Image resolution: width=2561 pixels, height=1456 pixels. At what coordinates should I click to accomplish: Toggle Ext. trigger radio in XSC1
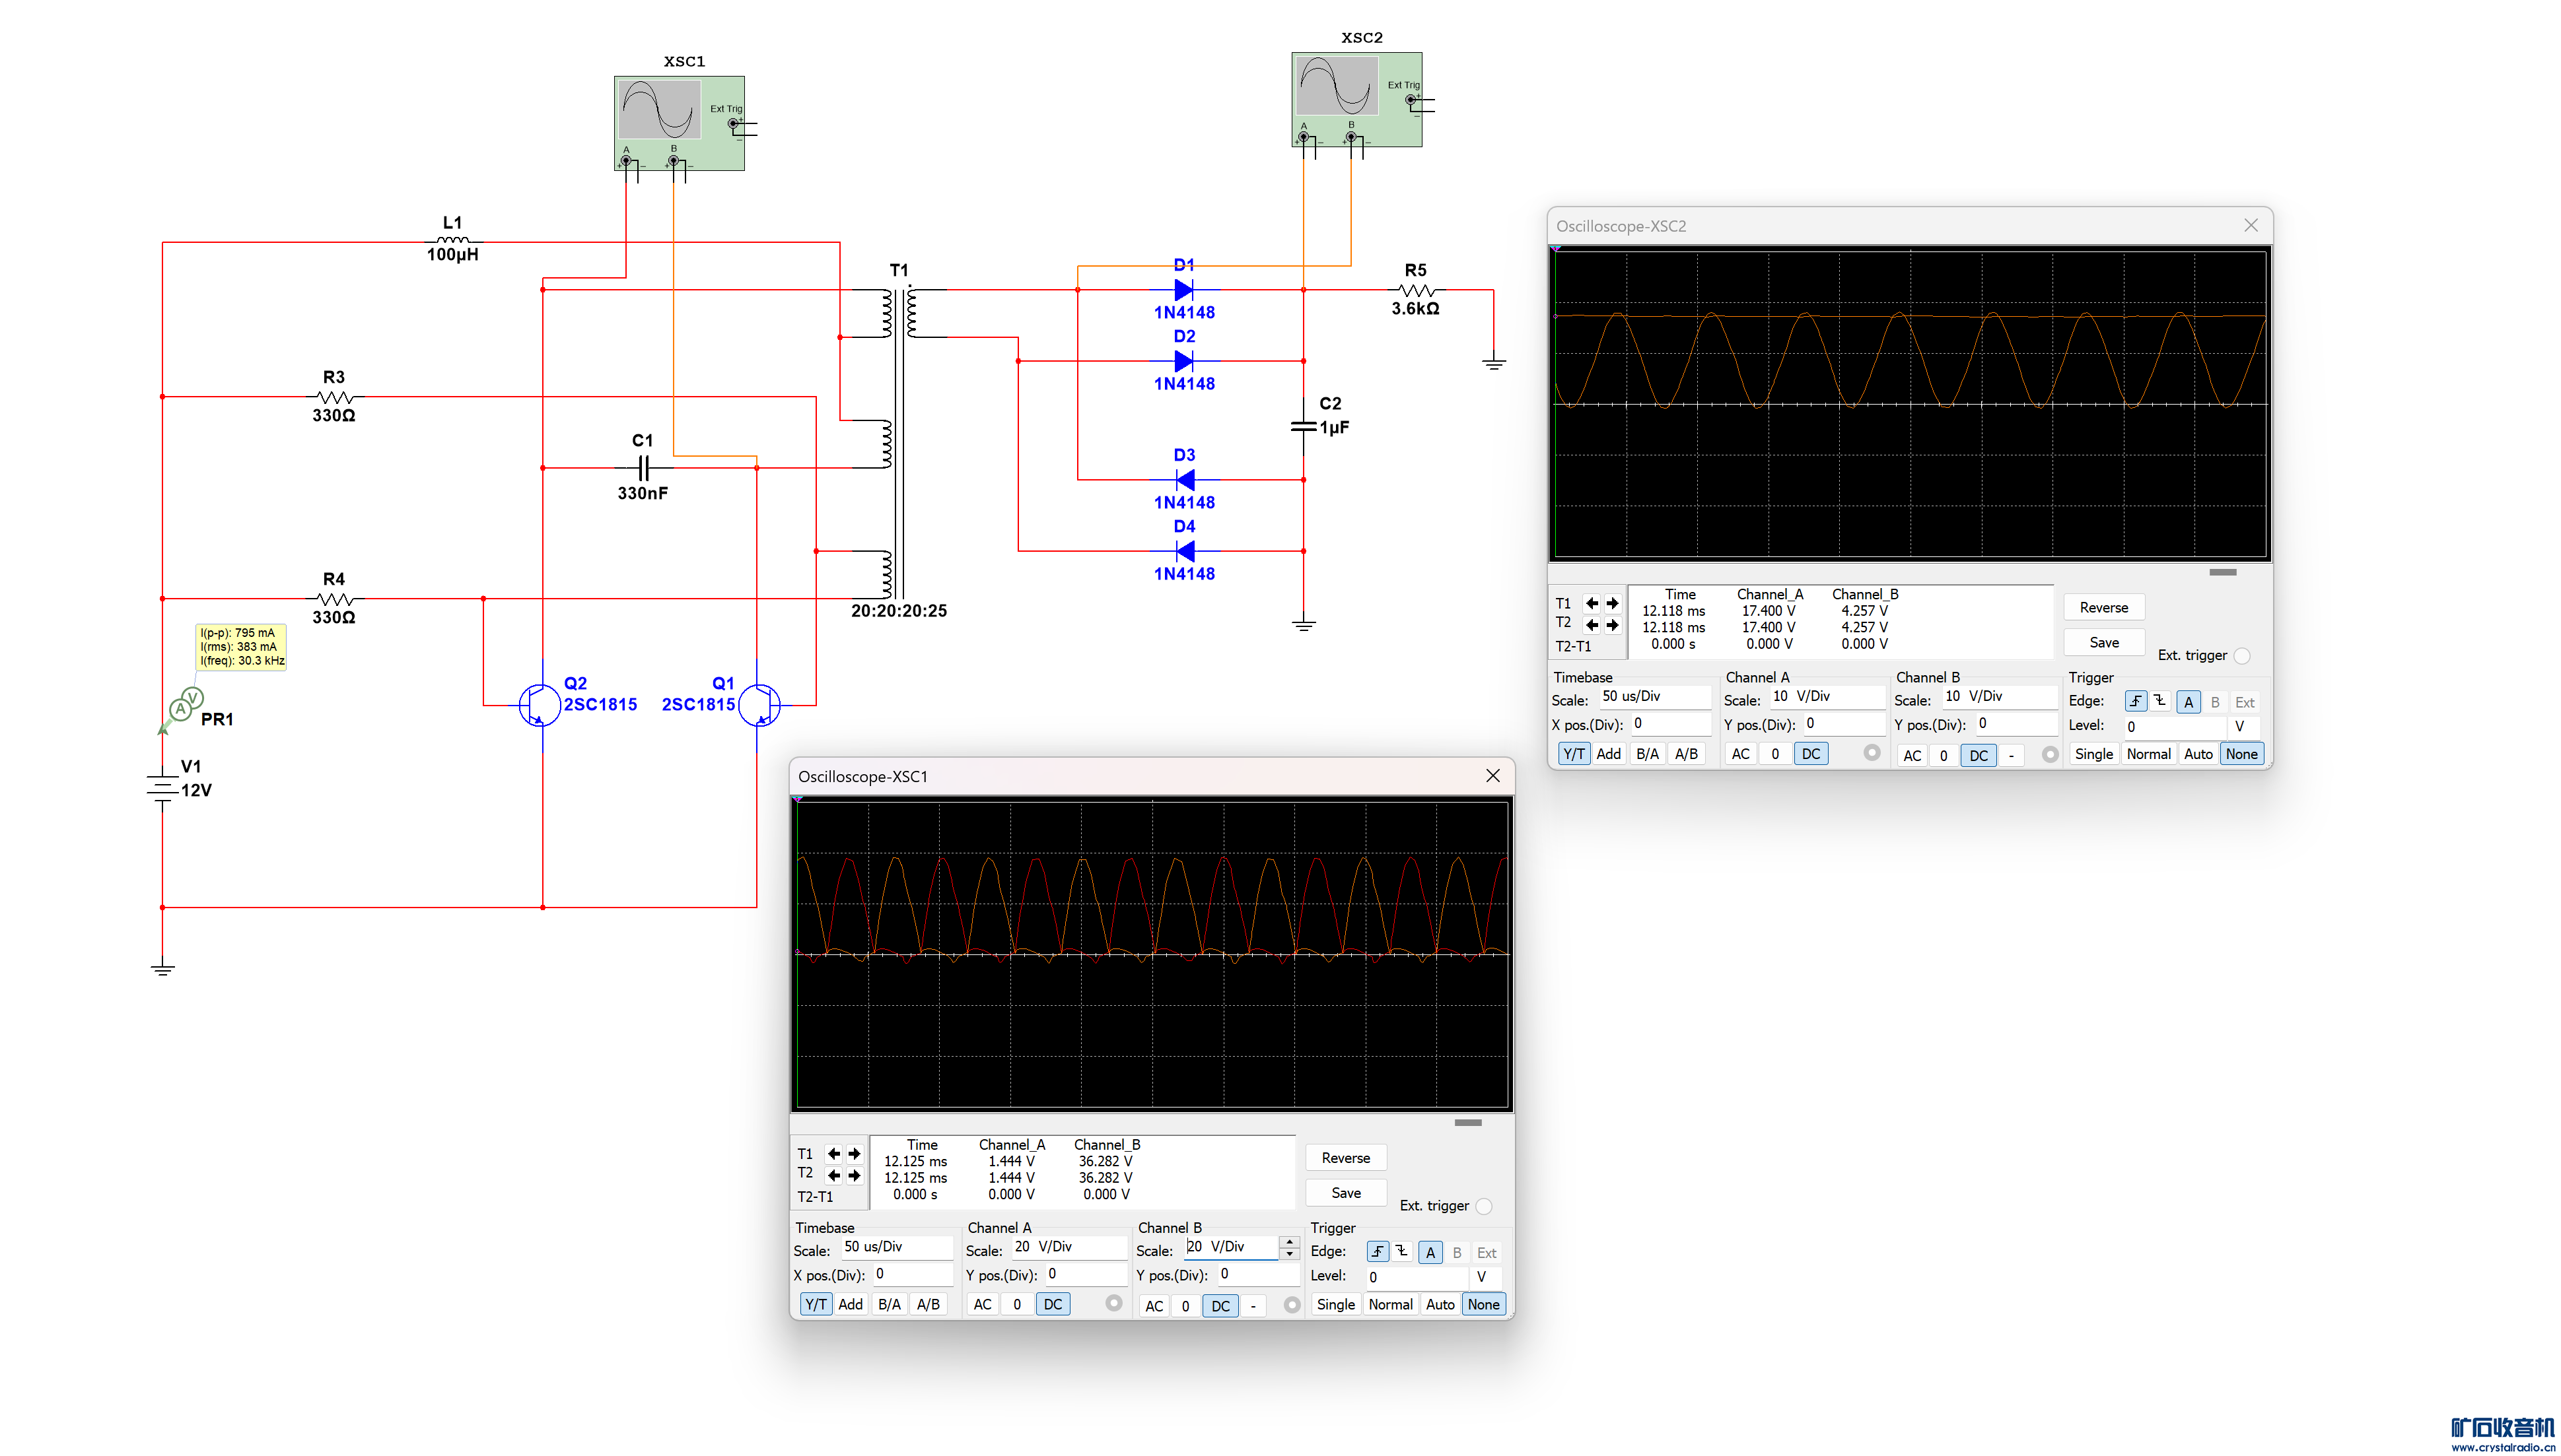point(1484,1206)
